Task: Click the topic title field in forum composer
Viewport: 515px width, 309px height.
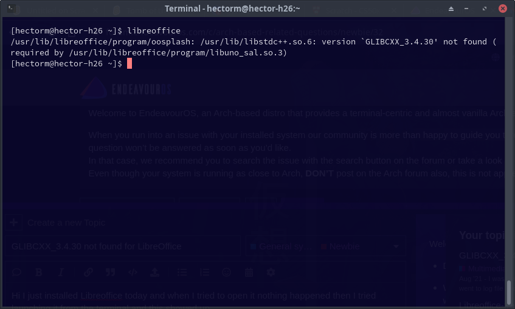Action: pos(123,246)
